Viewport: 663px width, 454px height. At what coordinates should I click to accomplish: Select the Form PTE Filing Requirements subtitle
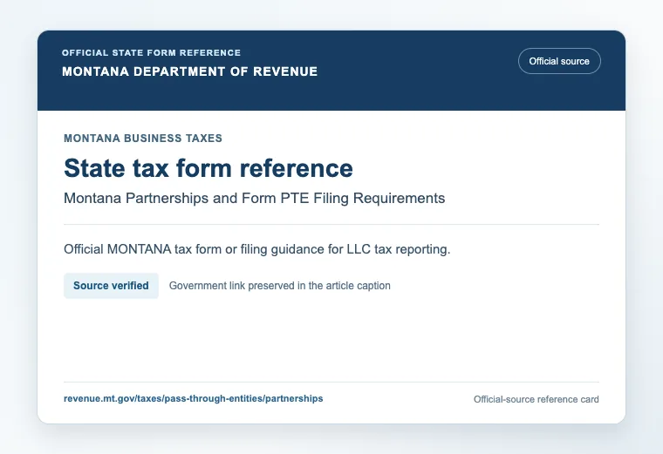pyautogui.click(x=255, y=198)
